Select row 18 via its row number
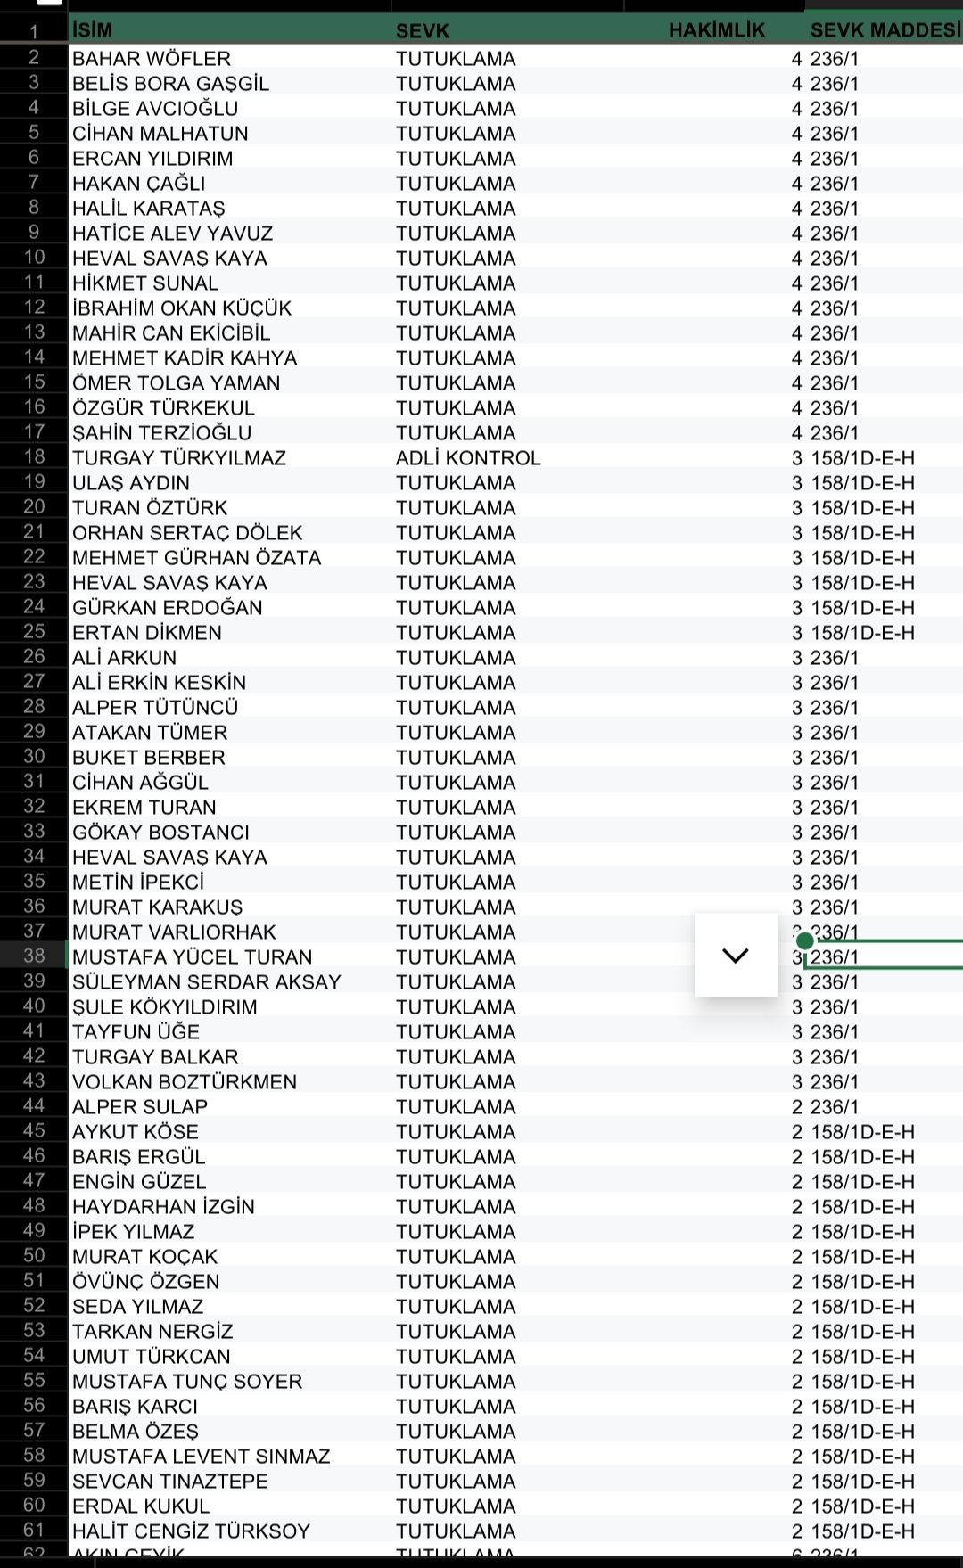Viewport: 963px width, 1568px height. pos(34,457)
